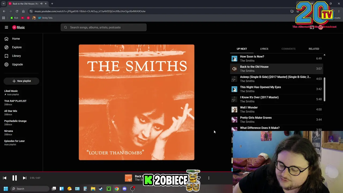Image resolution: width=343 pixels, height=193 pixels.
Task: View site information in address bar
Action: tap(31, 11)
